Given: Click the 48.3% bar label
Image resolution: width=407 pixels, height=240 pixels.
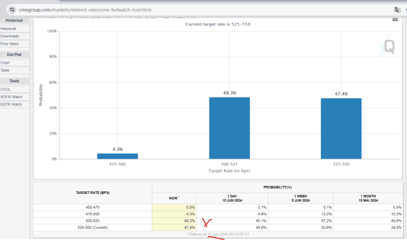Looking at the screenshot, I should (x=230, y=93).
